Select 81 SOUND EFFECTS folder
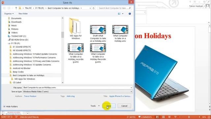The image size is (211, 119). 22,47
